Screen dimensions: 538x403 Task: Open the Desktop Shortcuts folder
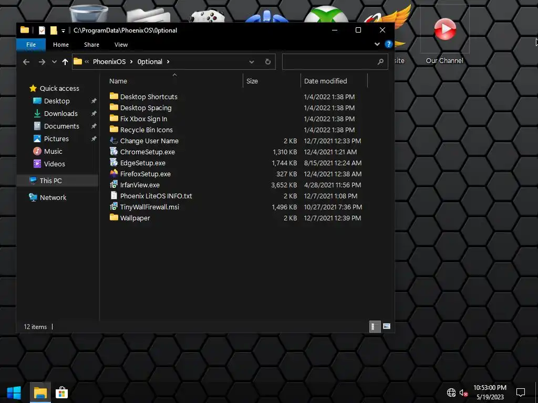[149, 97]
